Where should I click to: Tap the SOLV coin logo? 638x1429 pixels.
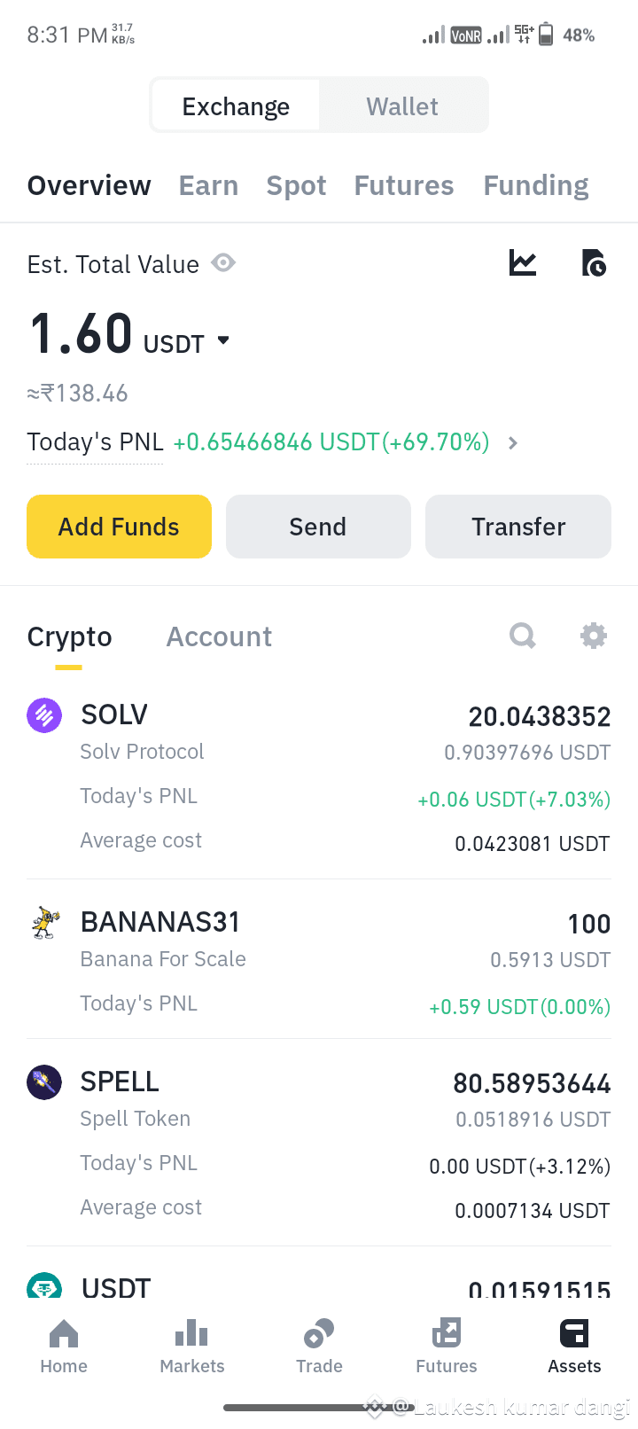44,715
